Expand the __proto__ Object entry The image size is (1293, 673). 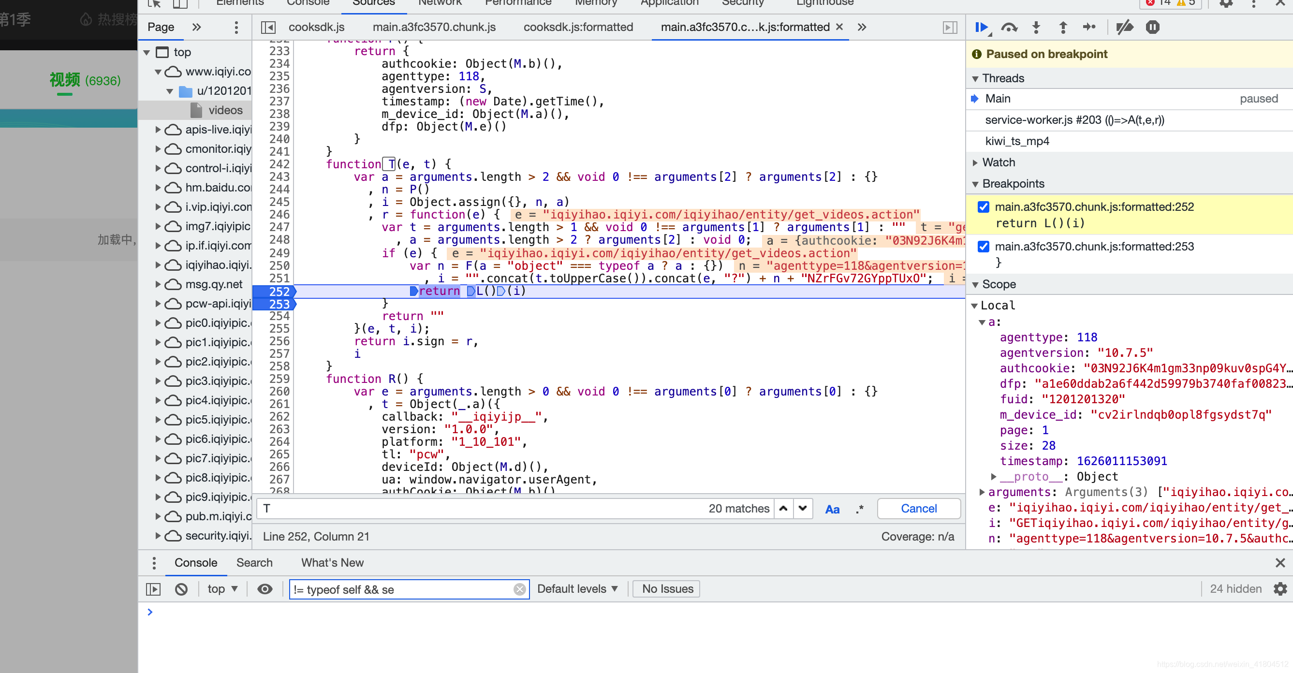(x=993, y=476)
